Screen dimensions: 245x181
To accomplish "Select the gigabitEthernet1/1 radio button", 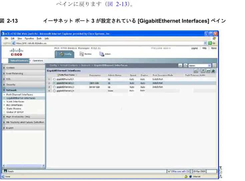I will click(x=54, y=79).
